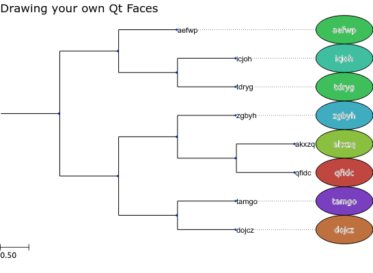Select the parent node of akxzq and qfidc

pyautogui.click(x=236, y=158)
